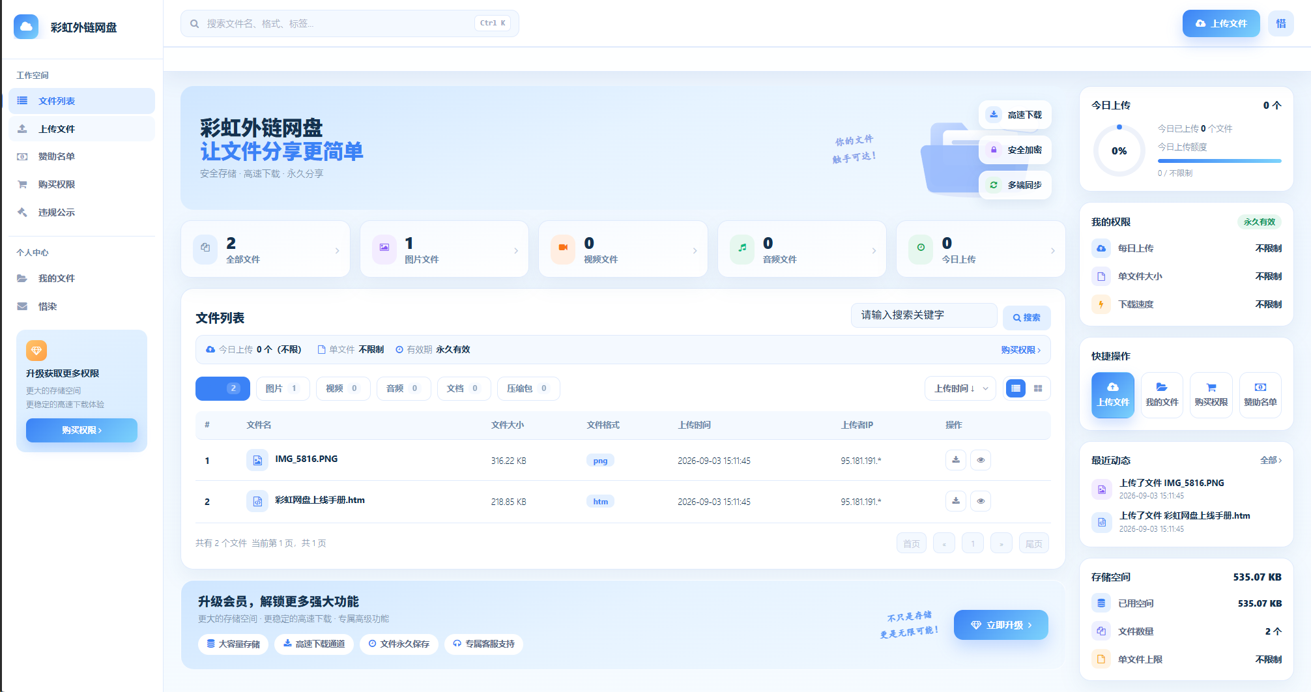The image size is (1311, 692).
Task: Select the all-files filter tab showing 2
Action: coord(223,388)
